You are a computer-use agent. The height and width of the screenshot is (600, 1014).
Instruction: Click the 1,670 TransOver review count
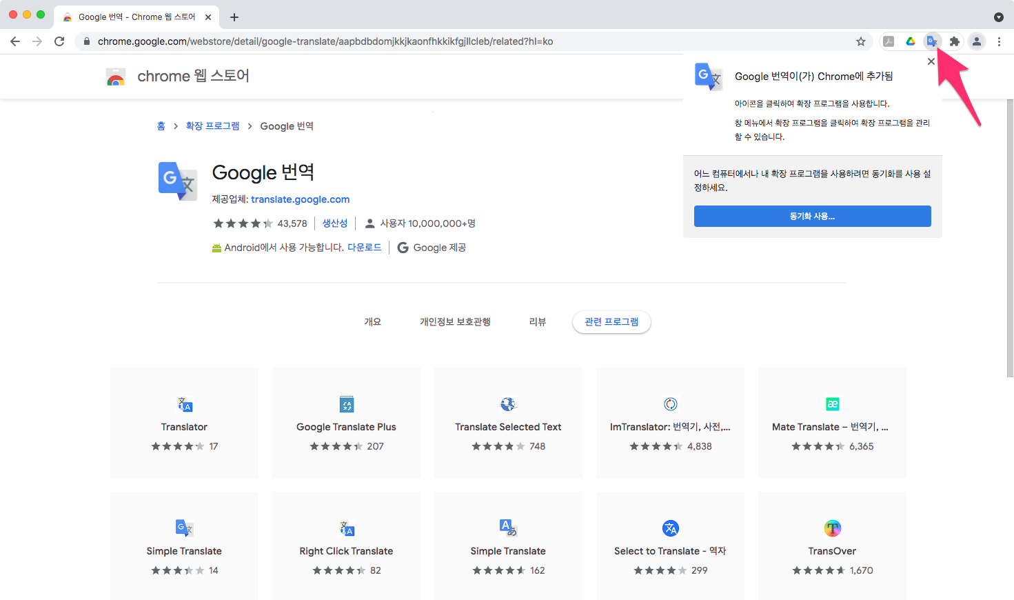862,570
